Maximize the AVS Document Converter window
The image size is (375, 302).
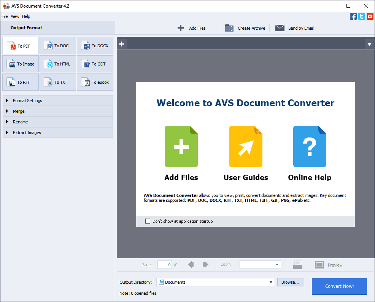(348, 6)
